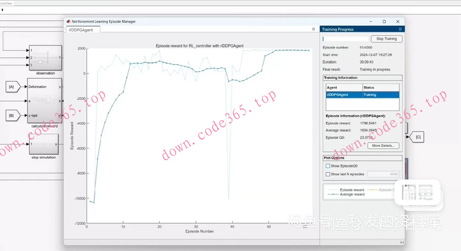This screenshot has height=251, width=461.
Task: Maximize the Reinforcement Learning Episode Manager window
Action: [384, 22]
